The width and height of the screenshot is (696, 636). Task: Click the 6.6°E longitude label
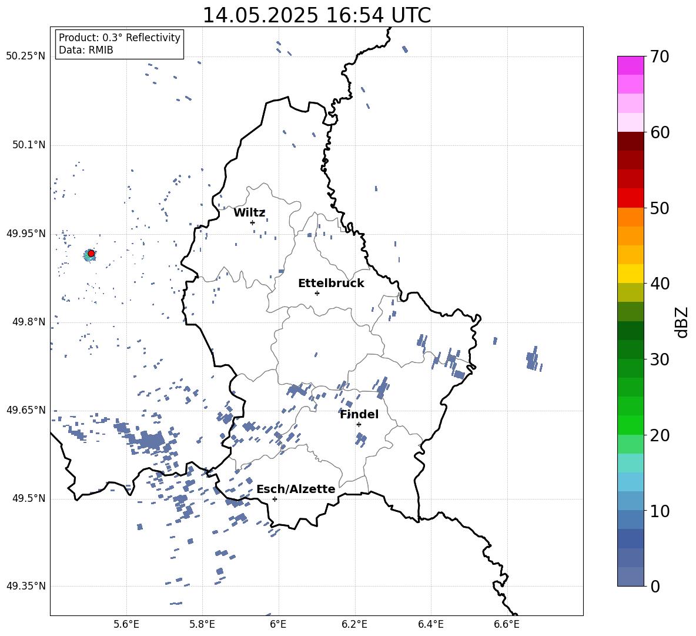click(x=507, y=624)
